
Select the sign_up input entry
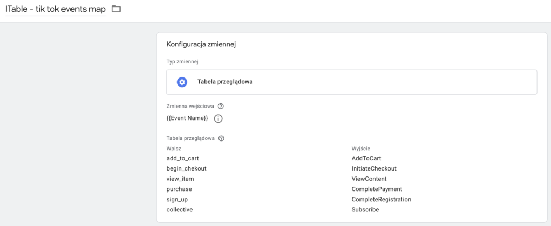(x=178, y=199)
